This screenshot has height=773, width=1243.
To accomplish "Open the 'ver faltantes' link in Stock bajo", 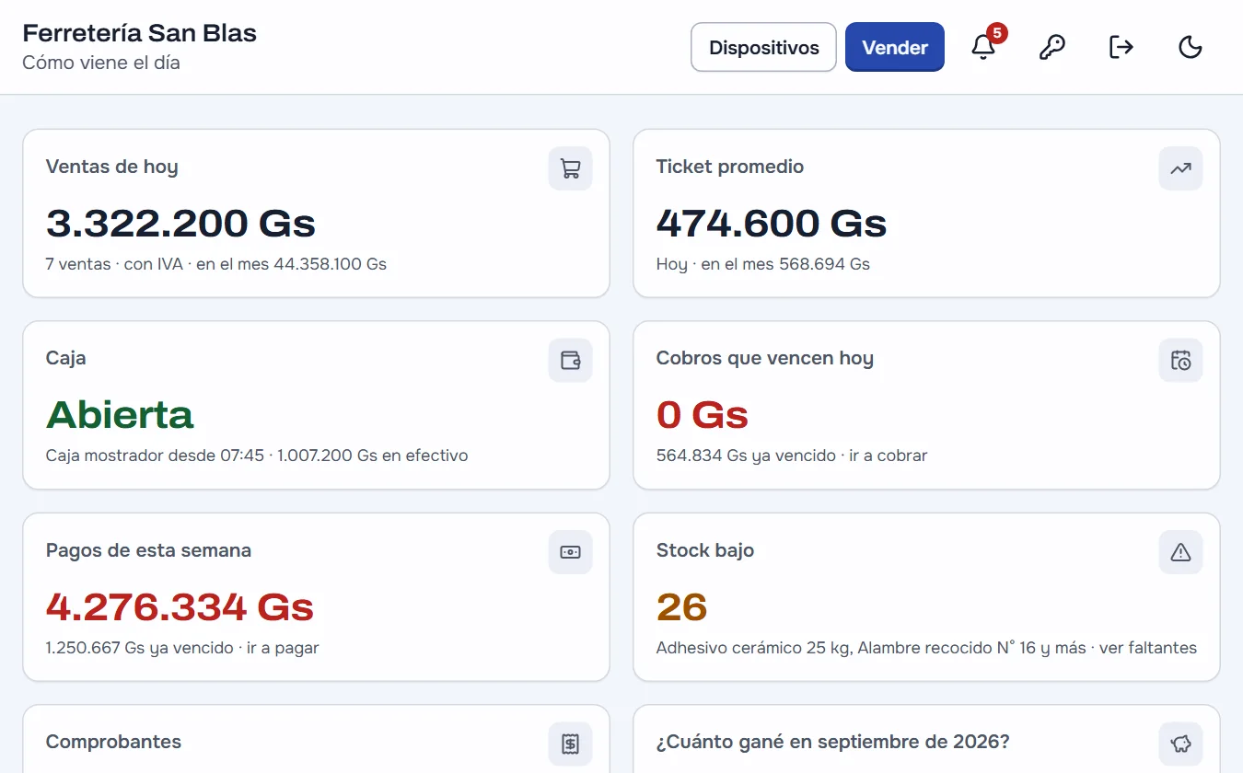I will click(x=1148, y=648).
